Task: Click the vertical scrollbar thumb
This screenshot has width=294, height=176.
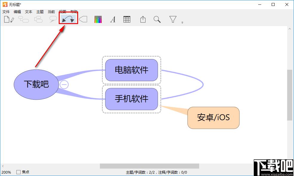Action: (x=290, y=95)
